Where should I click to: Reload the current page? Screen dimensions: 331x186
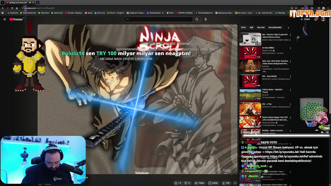click(12, 8)
